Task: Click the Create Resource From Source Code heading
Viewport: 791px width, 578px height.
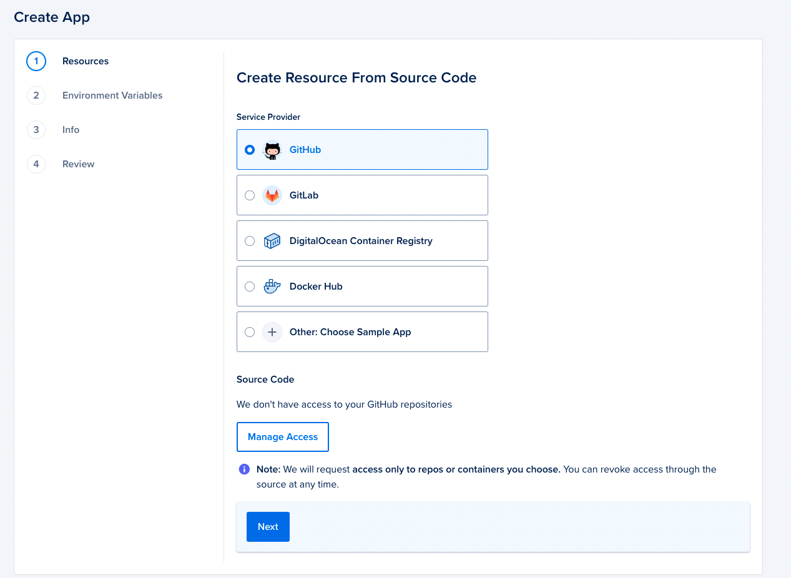Action: click(x=356, y=78)
